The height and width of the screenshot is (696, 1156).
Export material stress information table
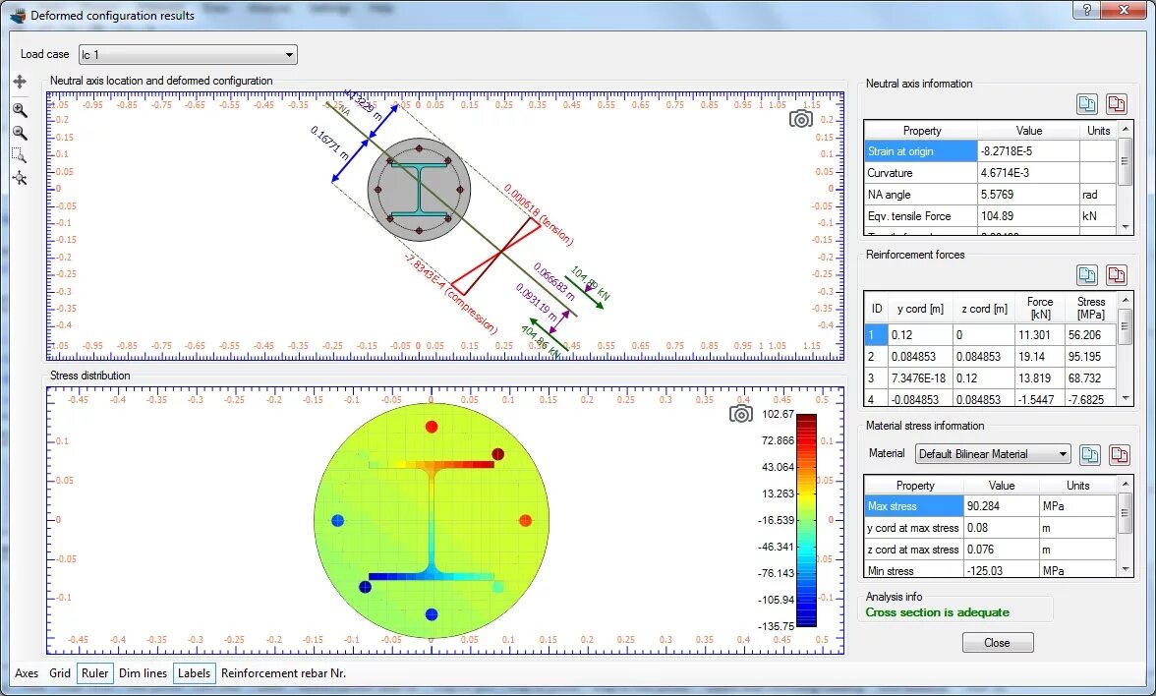[x=1119, y=455]
